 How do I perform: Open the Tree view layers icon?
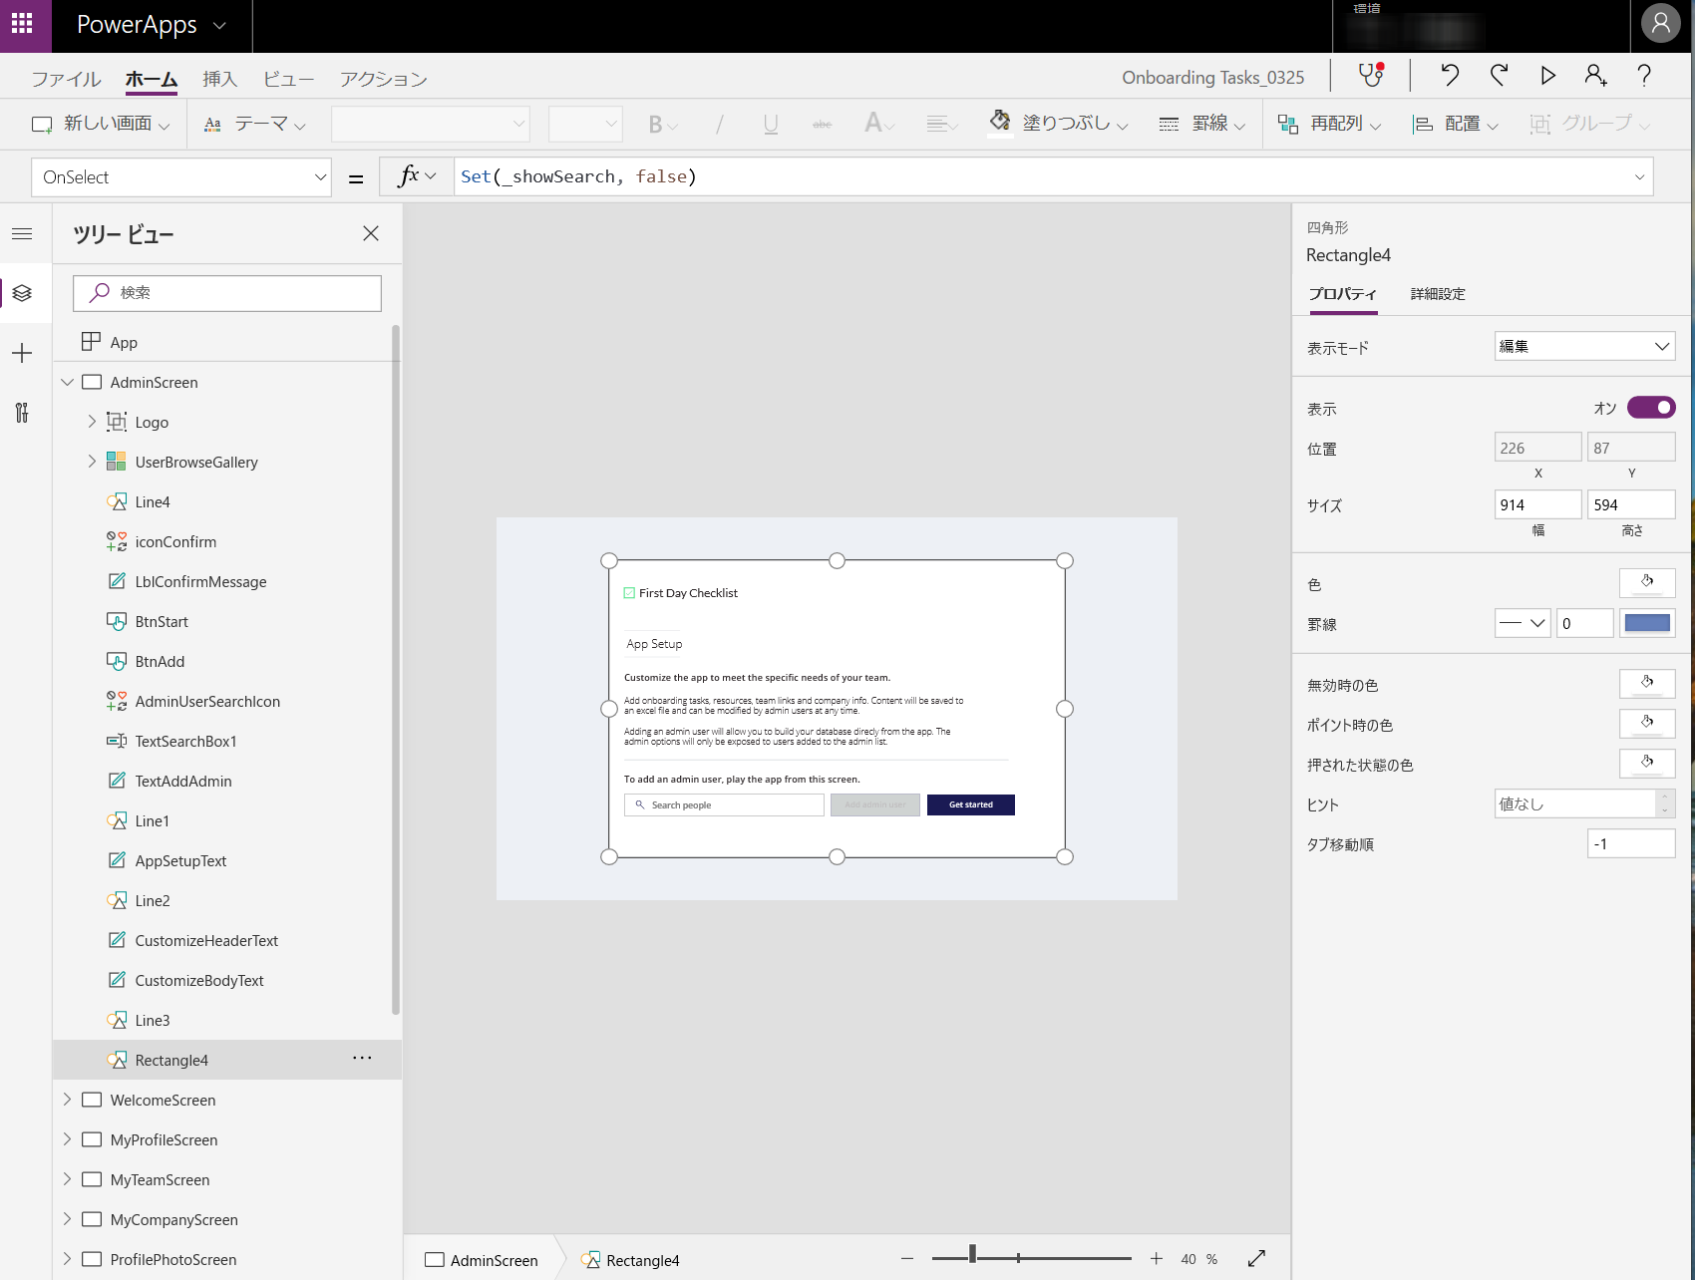tap(22, 293)
